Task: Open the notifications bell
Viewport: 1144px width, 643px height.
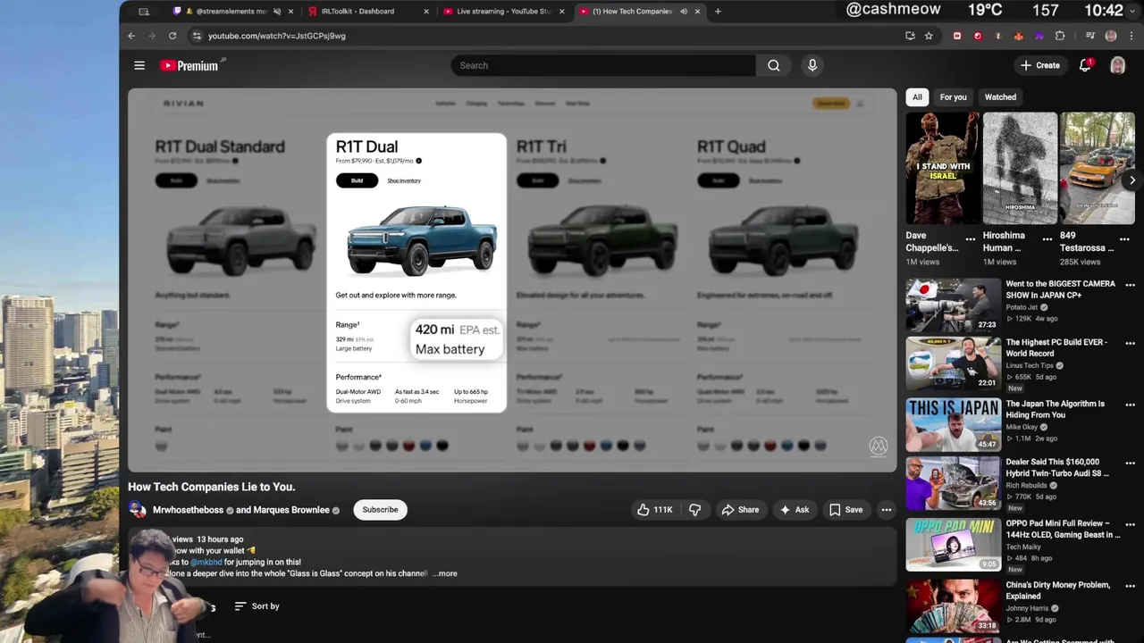Action: pyautogui.click(x=1085, y=65)
